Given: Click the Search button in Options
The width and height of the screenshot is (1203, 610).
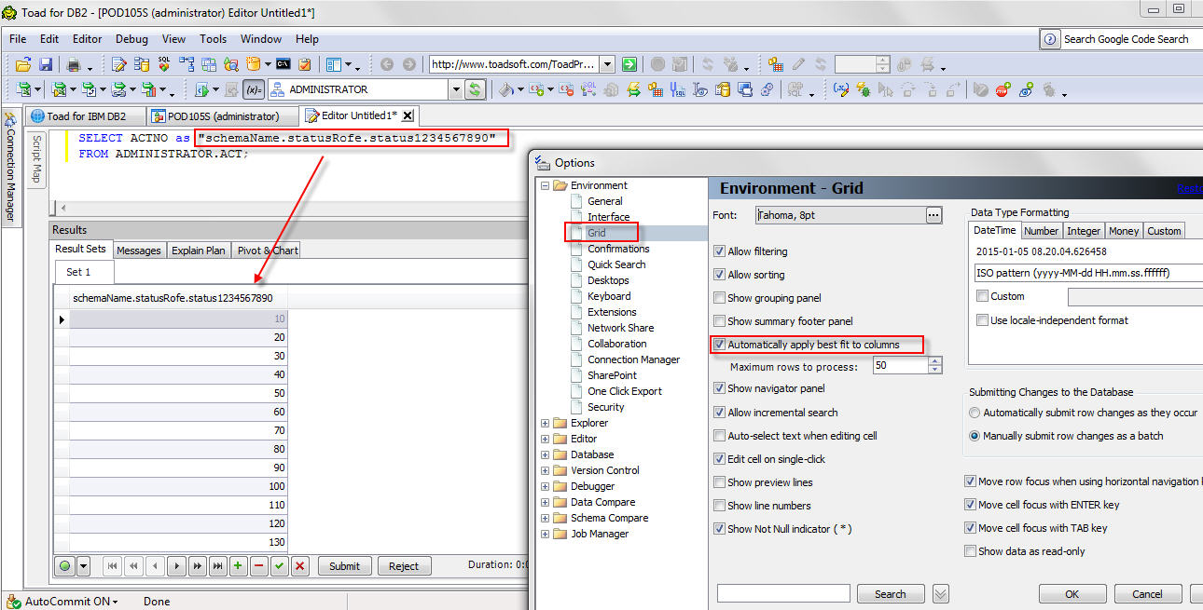Looking at the screenshot, I should [890, 594].
